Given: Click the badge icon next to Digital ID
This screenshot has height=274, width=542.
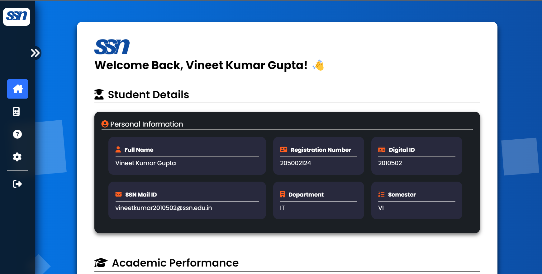Looking at the screenshot, I should pos(382,149).
